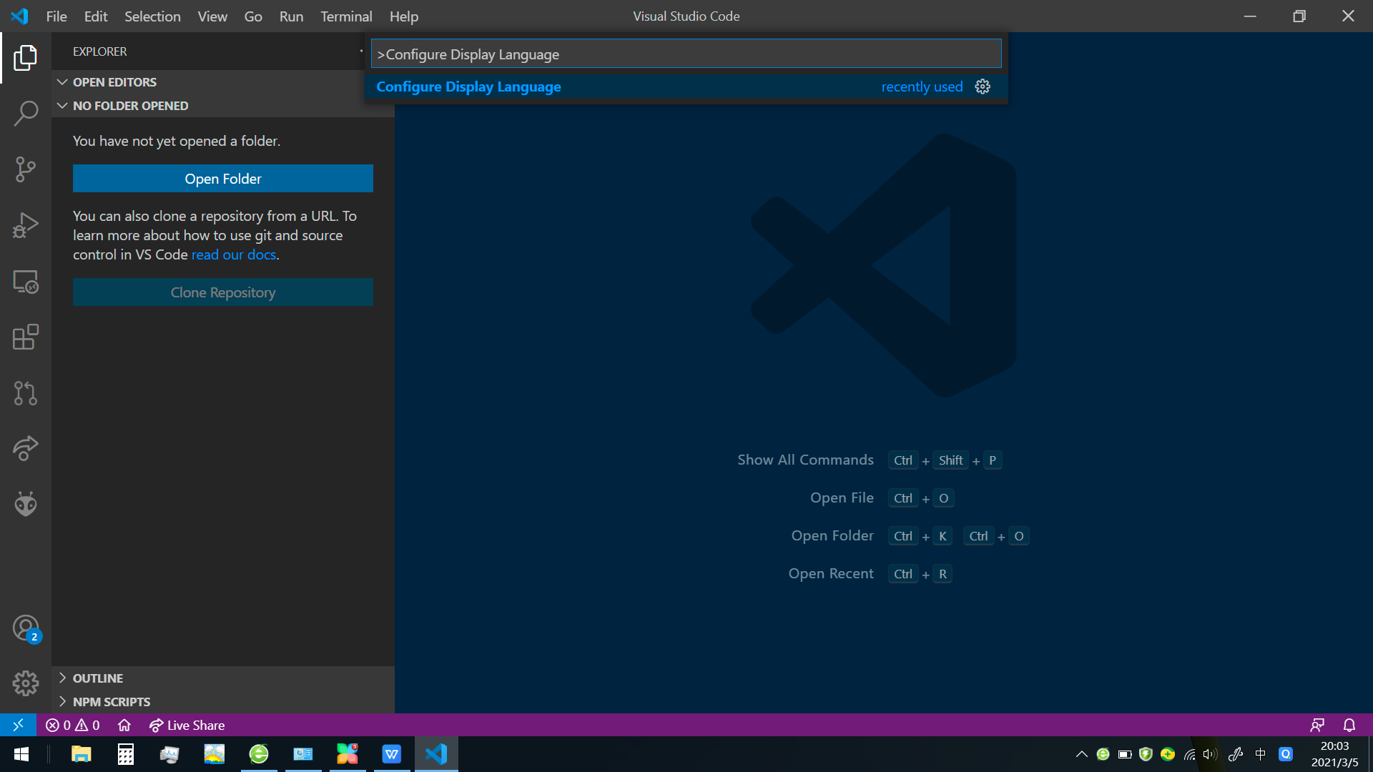Expand the Outline section
Viewport: 1373px width, 772px height.
223,678
